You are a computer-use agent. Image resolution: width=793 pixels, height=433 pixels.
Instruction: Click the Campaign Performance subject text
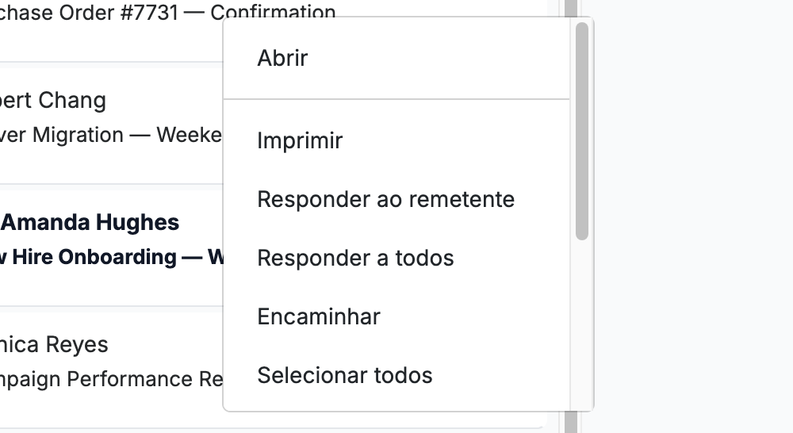[111, 379]
